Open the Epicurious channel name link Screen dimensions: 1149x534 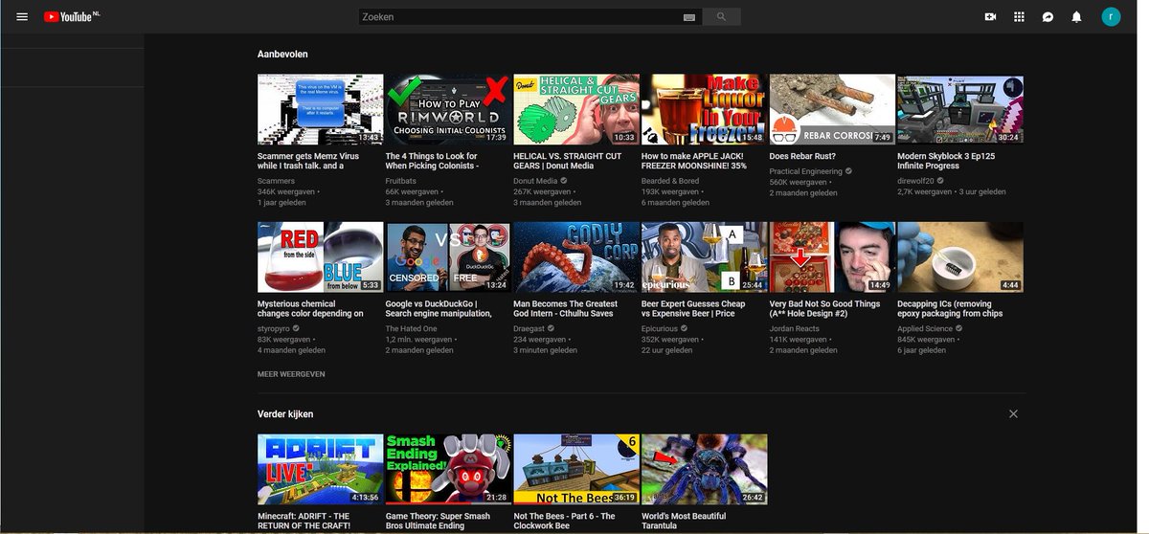[660, 328]
